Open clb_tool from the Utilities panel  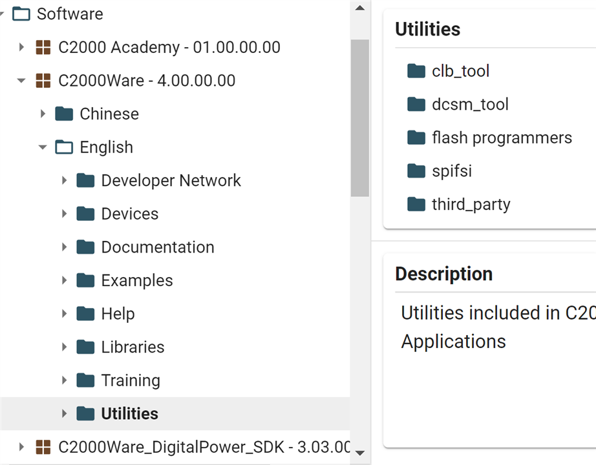pyautogui.click(x=460, y=71)
